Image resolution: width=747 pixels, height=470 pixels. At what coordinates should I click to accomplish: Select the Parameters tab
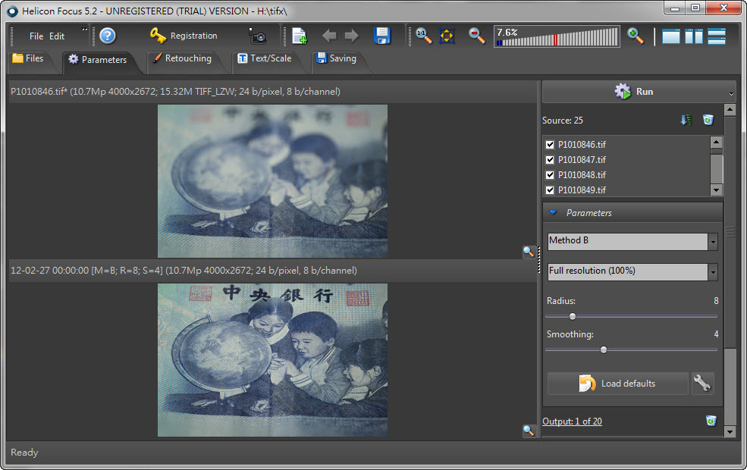click(99, 61)
